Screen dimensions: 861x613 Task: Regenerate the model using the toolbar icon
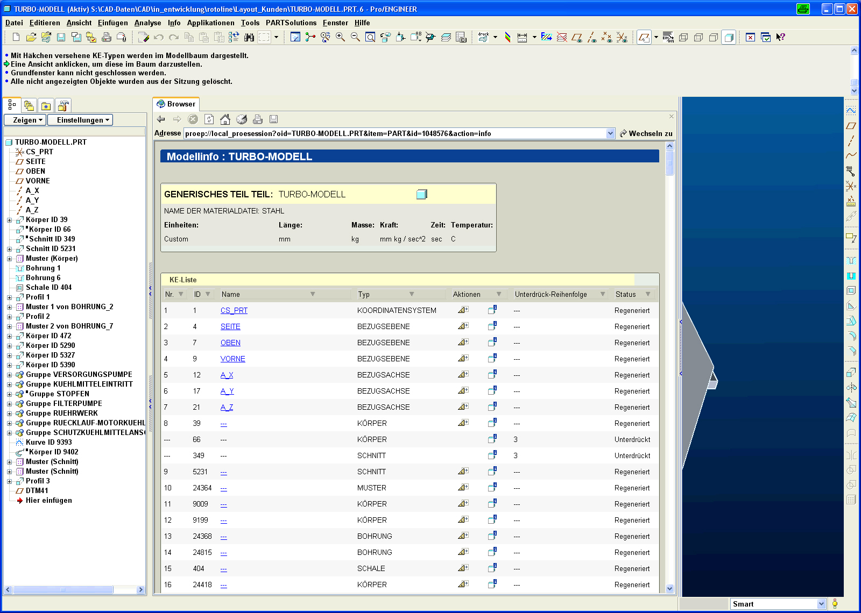coord(234,37)
